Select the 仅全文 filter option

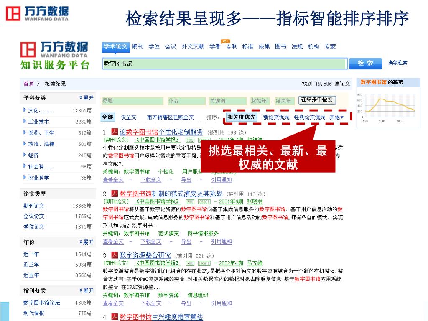pyautogui.click(x=129, y=117)
